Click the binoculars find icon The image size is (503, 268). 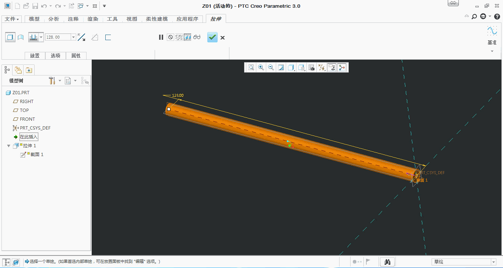pos(387,262)
